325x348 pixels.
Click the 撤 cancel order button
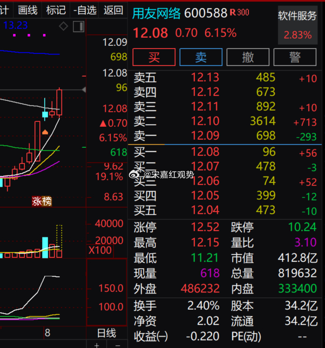click(x=248, y=57)
